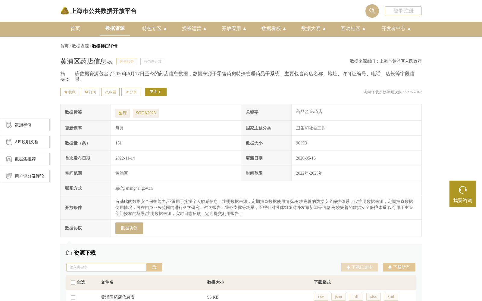The height and width of the screenshot is (301, 482).
Task: Expand 授权运营 menu
Action: pyautogui.click(x=194, y=29)
